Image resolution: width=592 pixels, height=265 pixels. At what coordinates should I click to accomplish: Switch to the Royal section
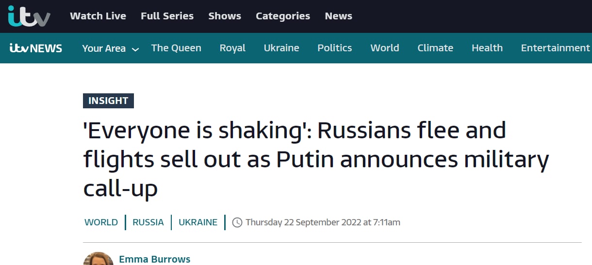[x=232, y=48]
